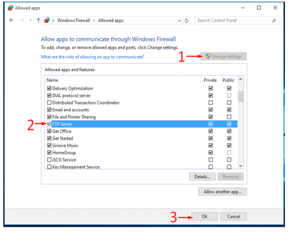Screen dimensions: 289x232
Task: Open recent locations dropdown chevron
Action: pos(31,20)
